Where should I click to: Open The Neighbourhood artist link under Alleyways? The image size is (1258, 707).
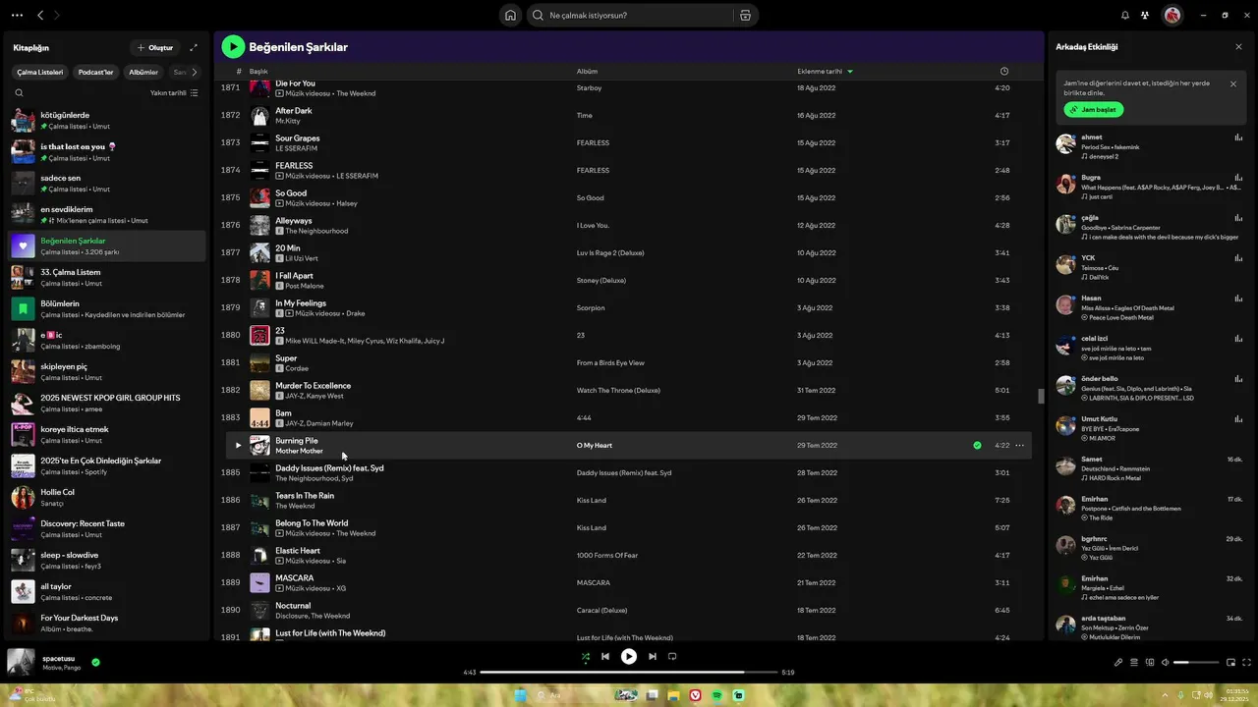pos(317,231)
